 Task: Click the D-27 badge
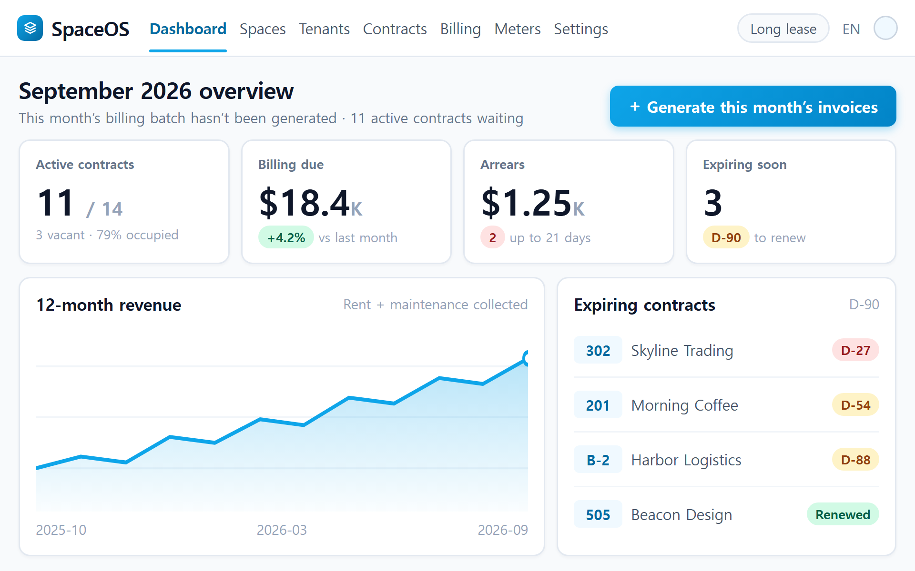click(855, 350)
